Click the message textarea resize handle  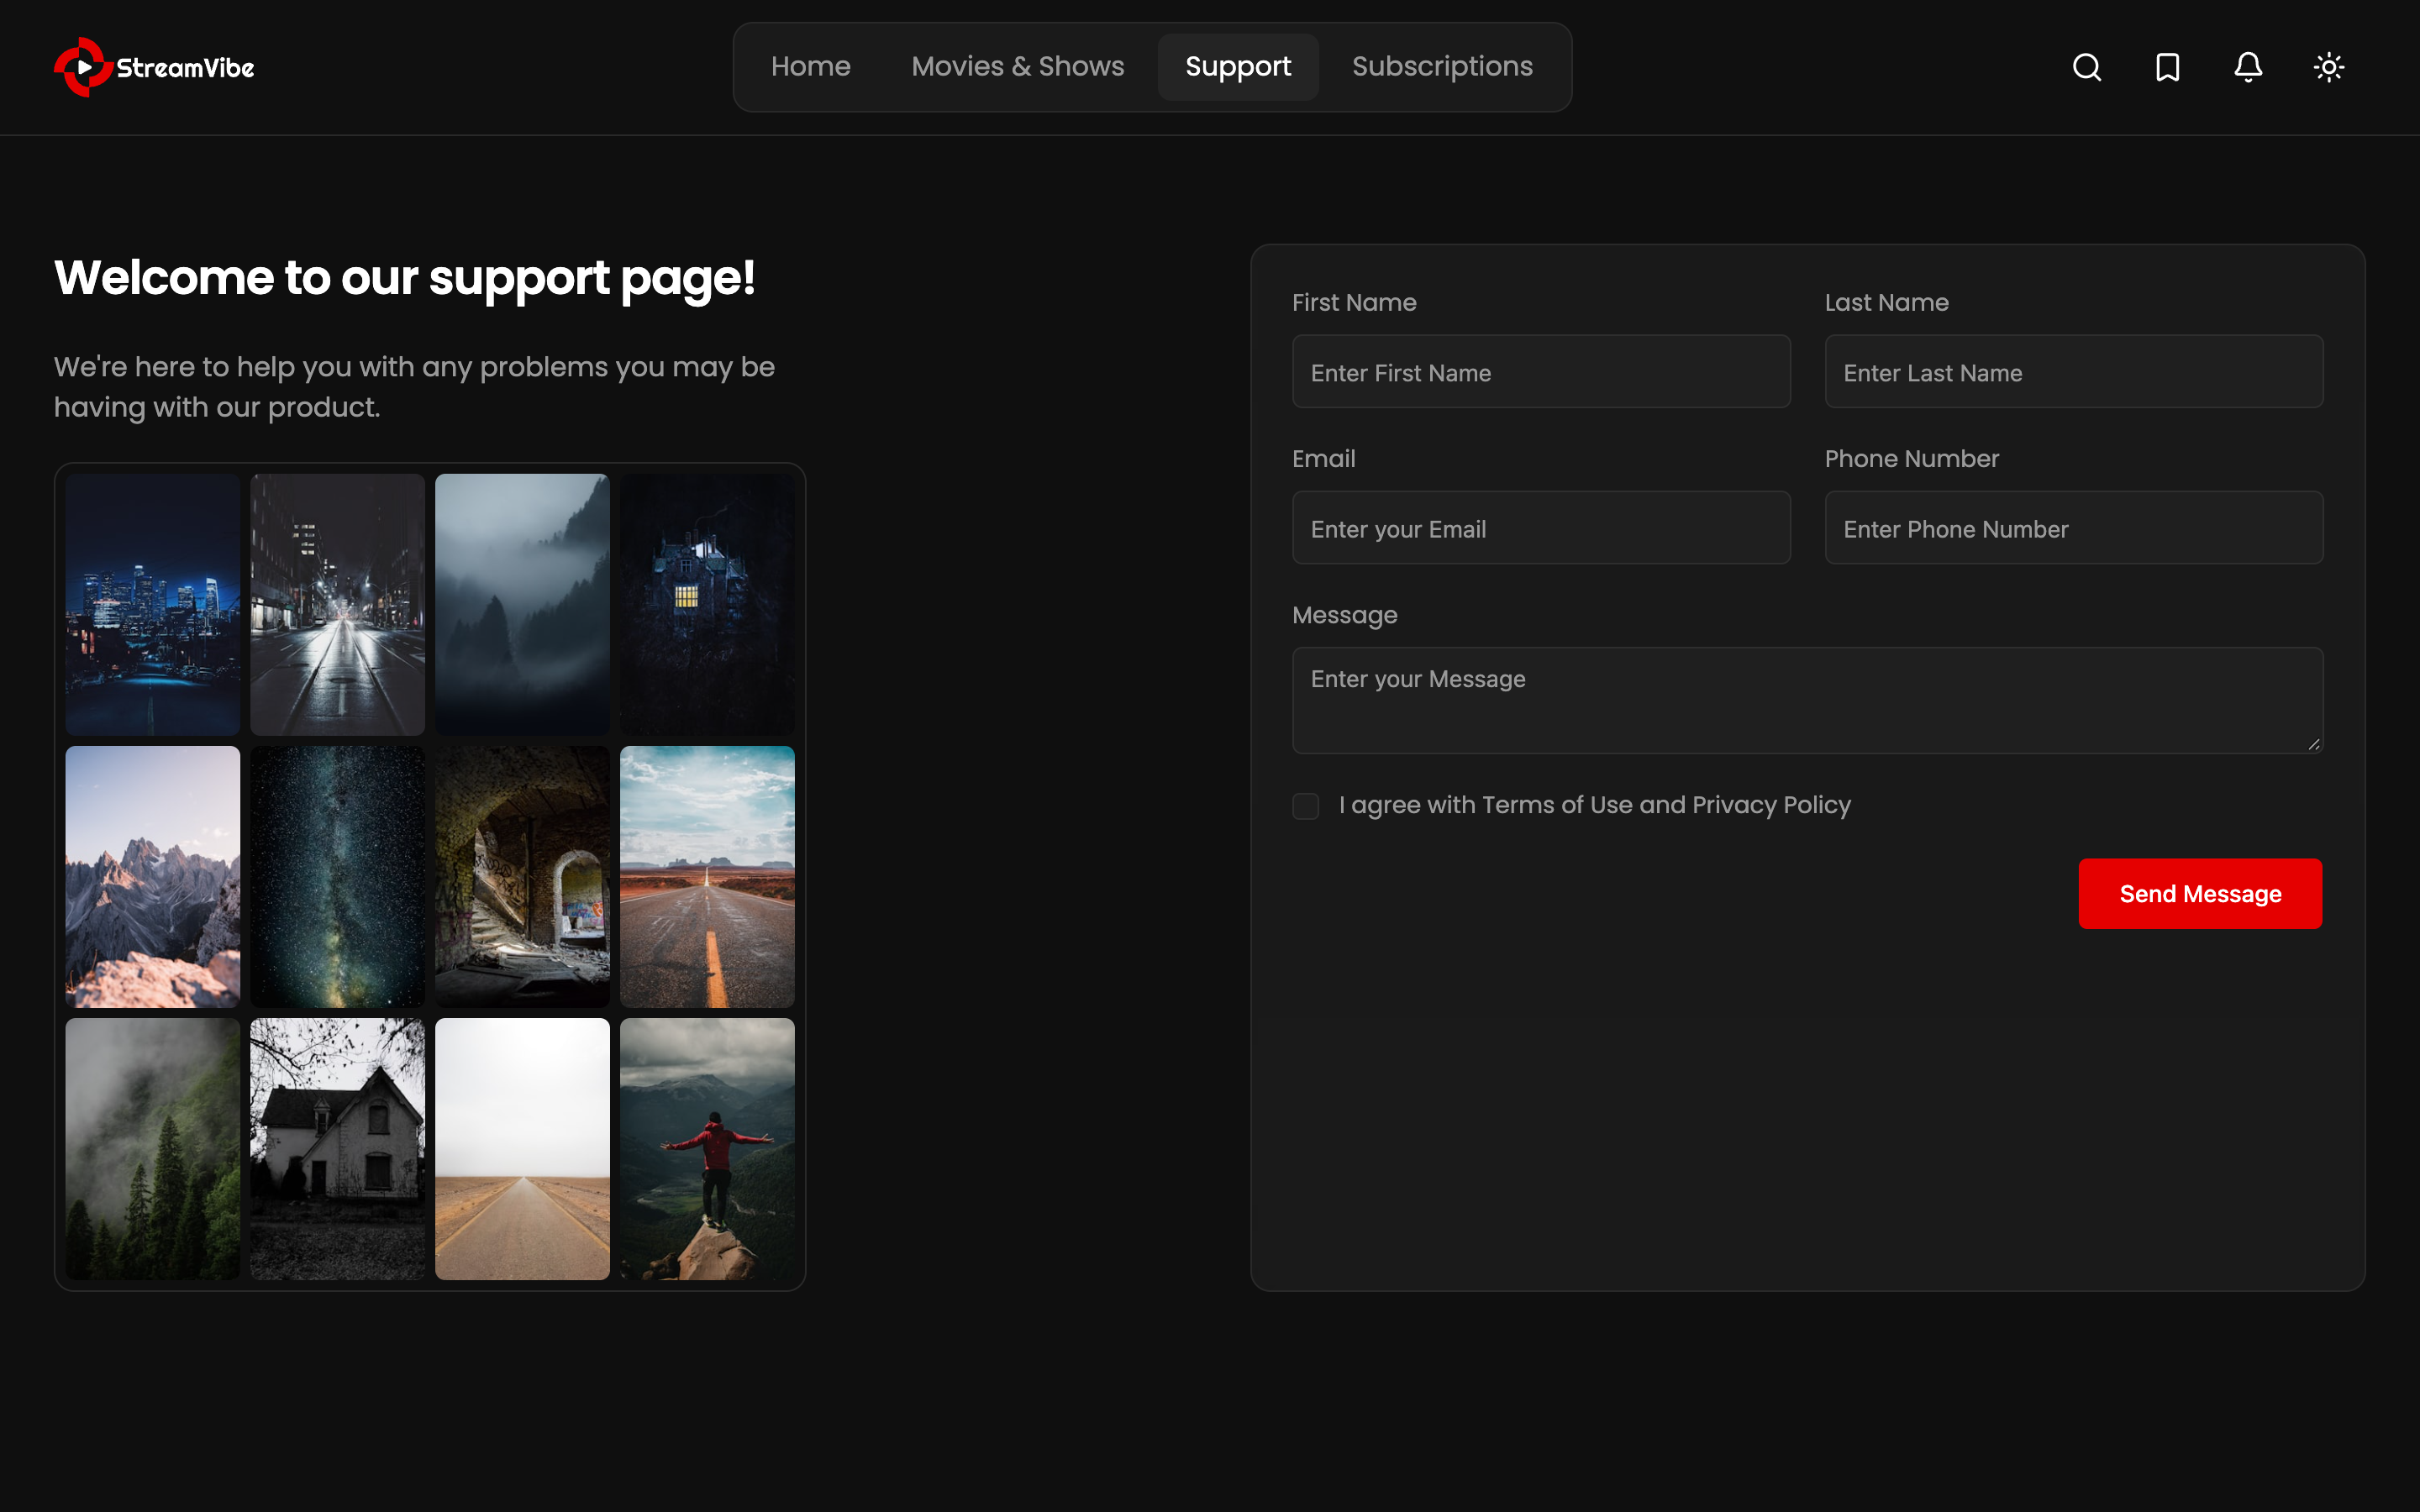point(2313,743)
